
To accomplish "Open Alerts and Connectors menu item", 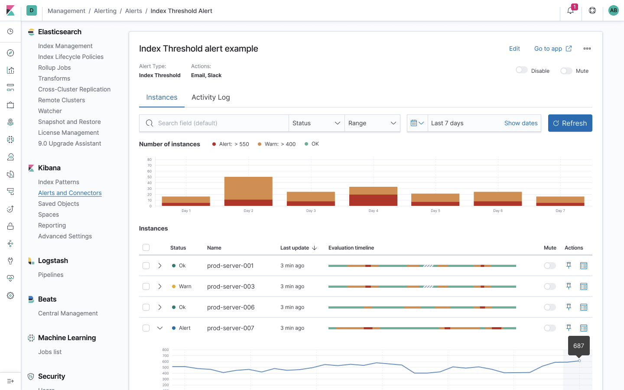I will coord(70,193).
